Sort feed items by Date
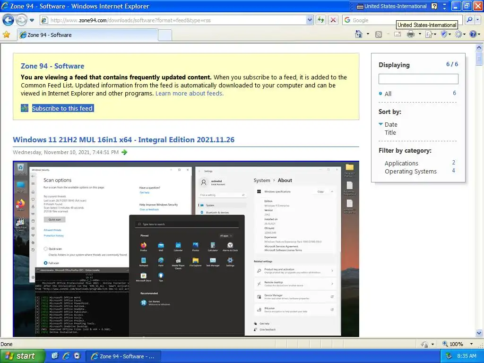 pyautogui.click(x=391, y=124)
